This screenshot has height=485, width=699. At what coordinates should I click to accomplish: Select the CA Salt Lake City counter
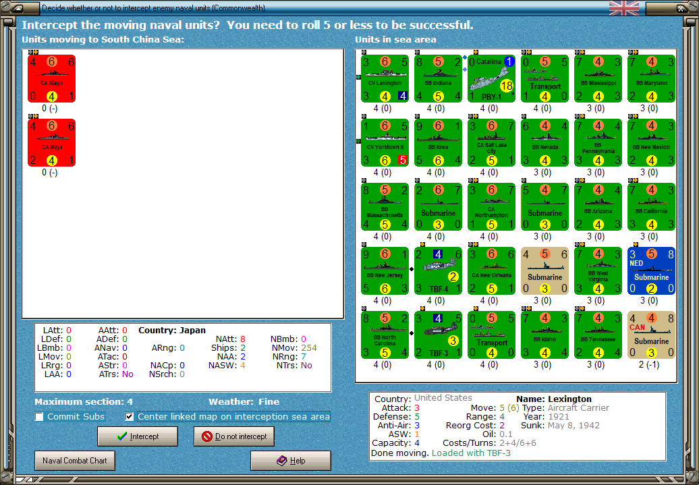pos(491,142)
